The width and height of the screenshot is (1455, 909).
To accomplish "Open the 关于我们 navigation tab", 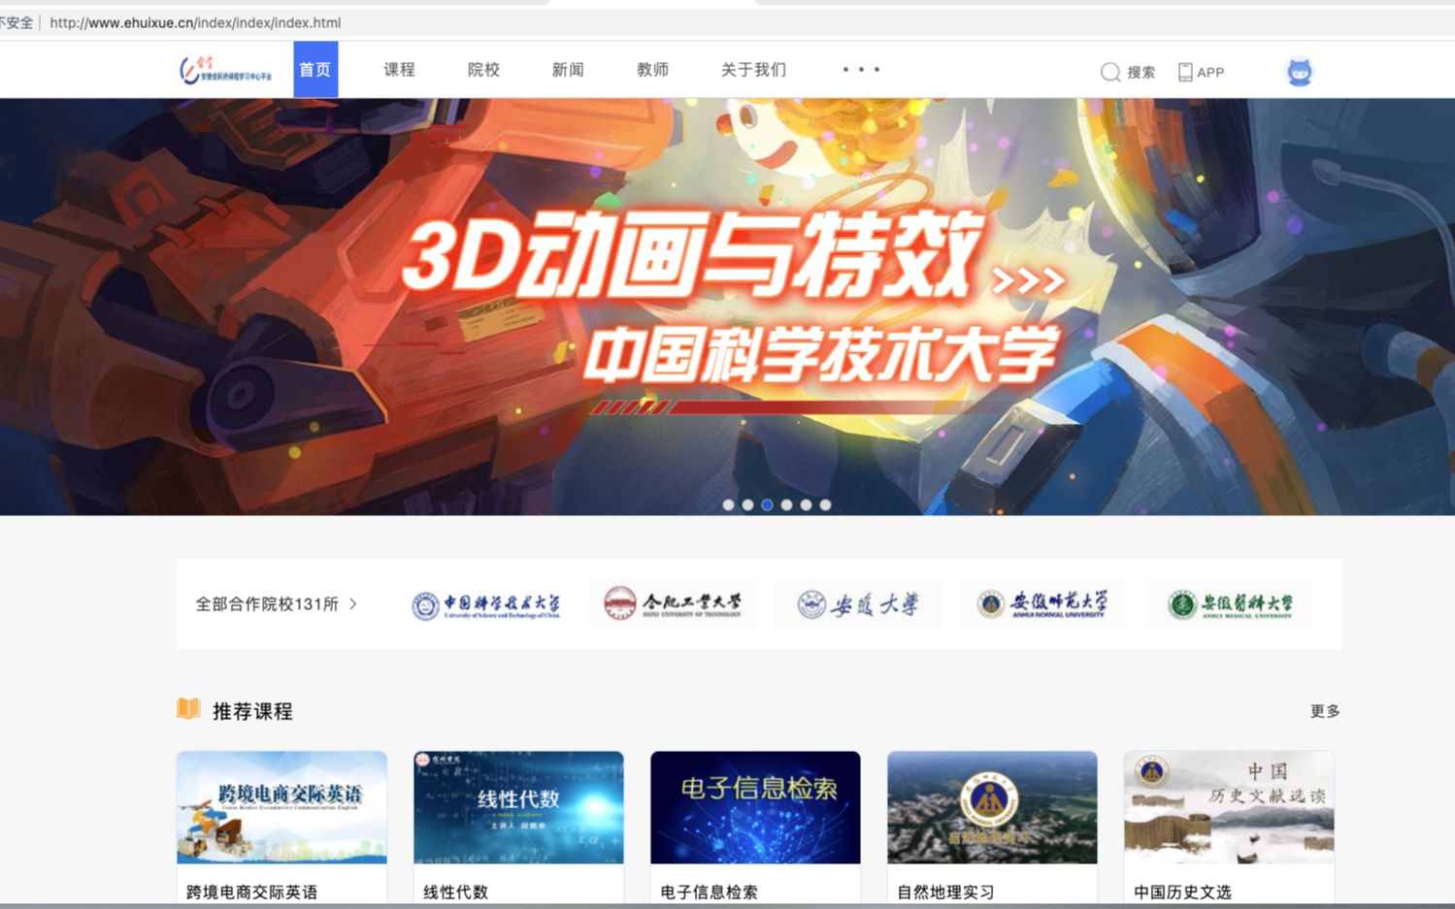I will pyautogui.click(x=753, y=70).
